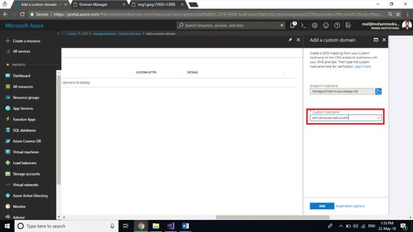This screenshot has width=413, height=232.
Task: Open Word from taskbar
Action: [x=186, y=226]
